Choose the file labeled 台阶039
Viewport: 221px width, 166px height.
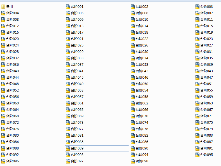pyautogui.click(x=206, y=65)
